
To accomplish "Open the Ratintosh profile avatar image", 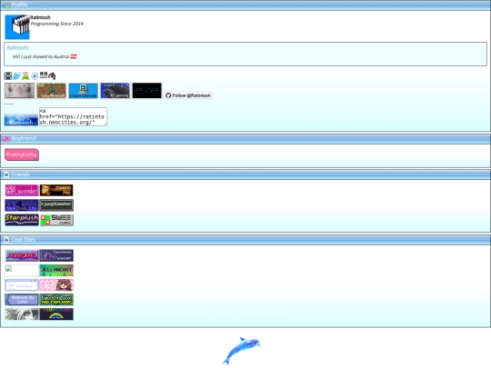I will 17,27.
